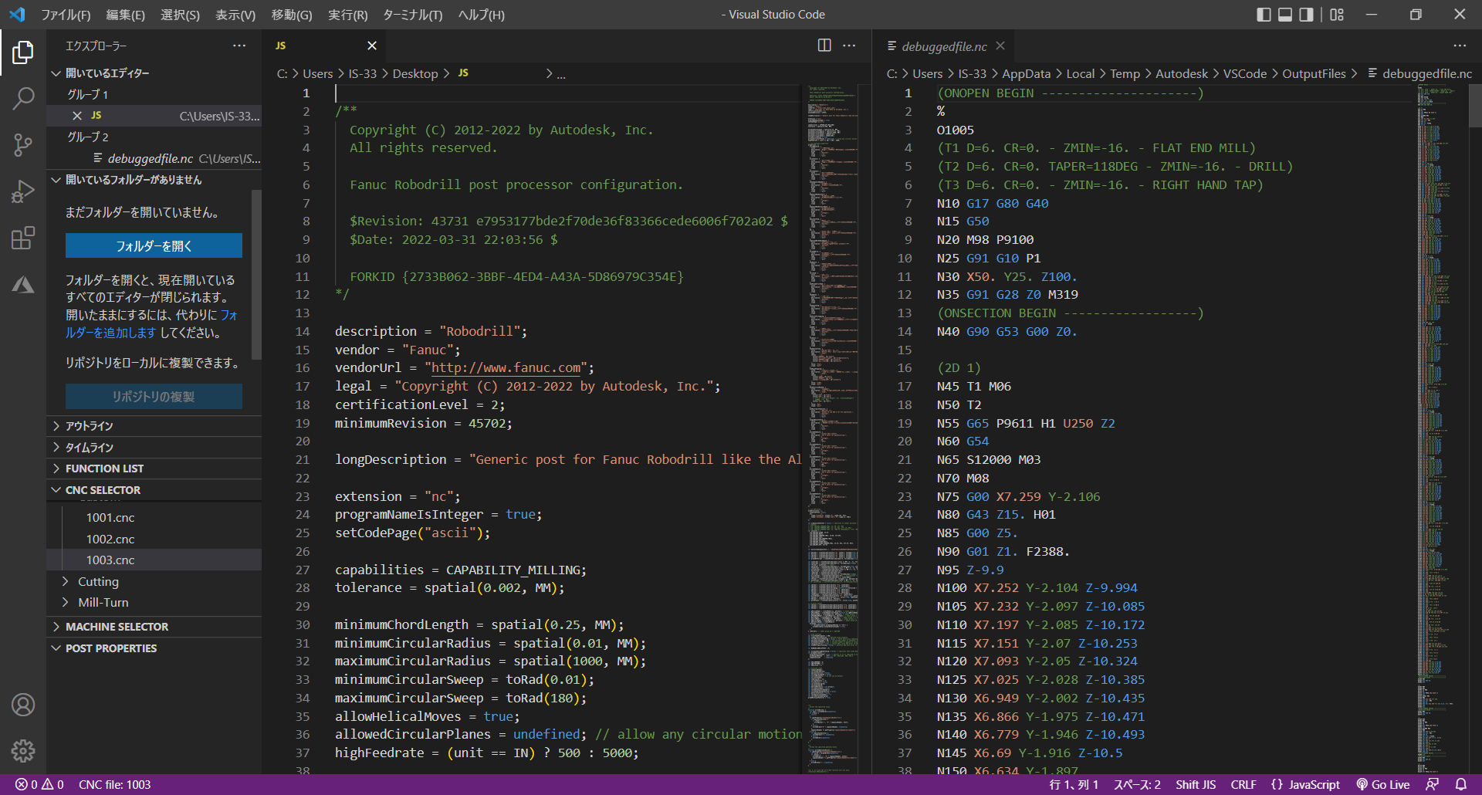Expand the Cutting folder in CNC Selector
The image size is (1482, 795).
pos(98,581)
